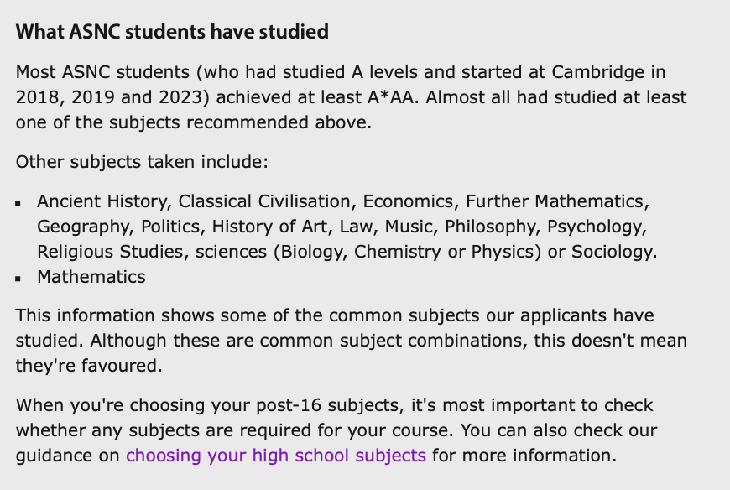730x490 pixels.
Task: Click the Other subjects taken include line
Action: [142, 162]
